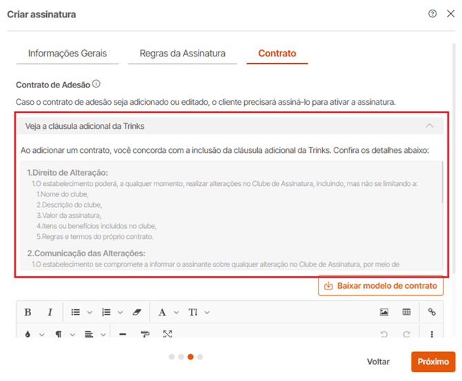Screen dimensions: 462x381
Task: Click the eraser clear formatting icon
Action: (136, 312)
